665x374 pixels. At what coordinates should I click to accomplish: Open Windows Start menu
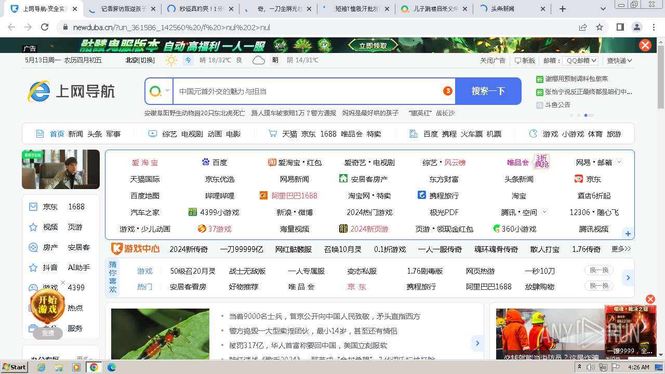(15, 367)
